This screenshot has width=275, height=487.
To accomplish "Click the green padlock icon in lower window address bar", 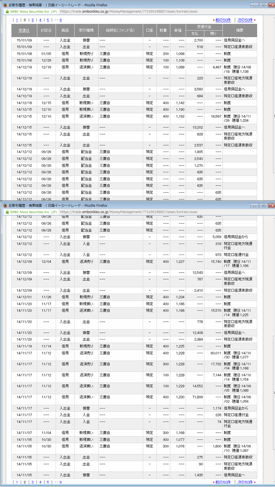I will click(7, 212).
